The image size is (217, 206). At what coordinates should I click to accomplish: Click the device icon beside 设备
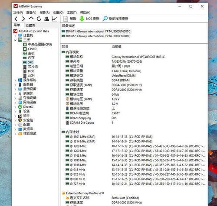(20, 111)
